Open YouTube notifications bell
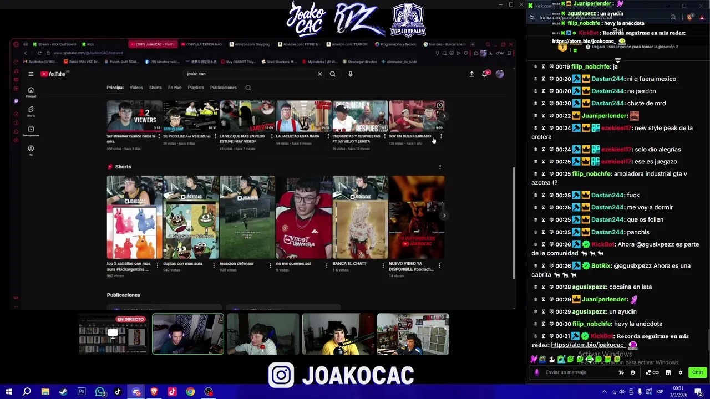The image size is (710, 399). [486, 74]
